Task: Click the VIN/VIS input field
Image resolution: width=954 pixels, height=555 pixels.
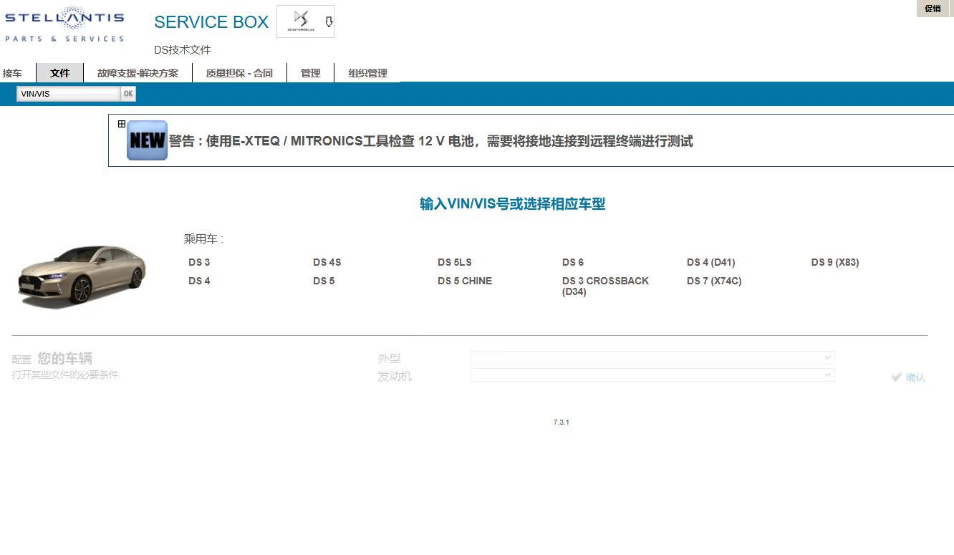Action: [x=68, y=94]
